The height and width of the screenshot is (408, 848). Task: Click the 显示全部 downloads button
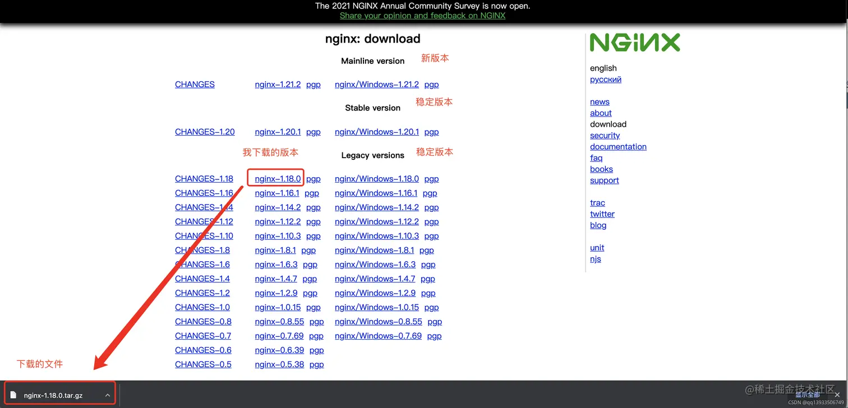coord(808,395)
